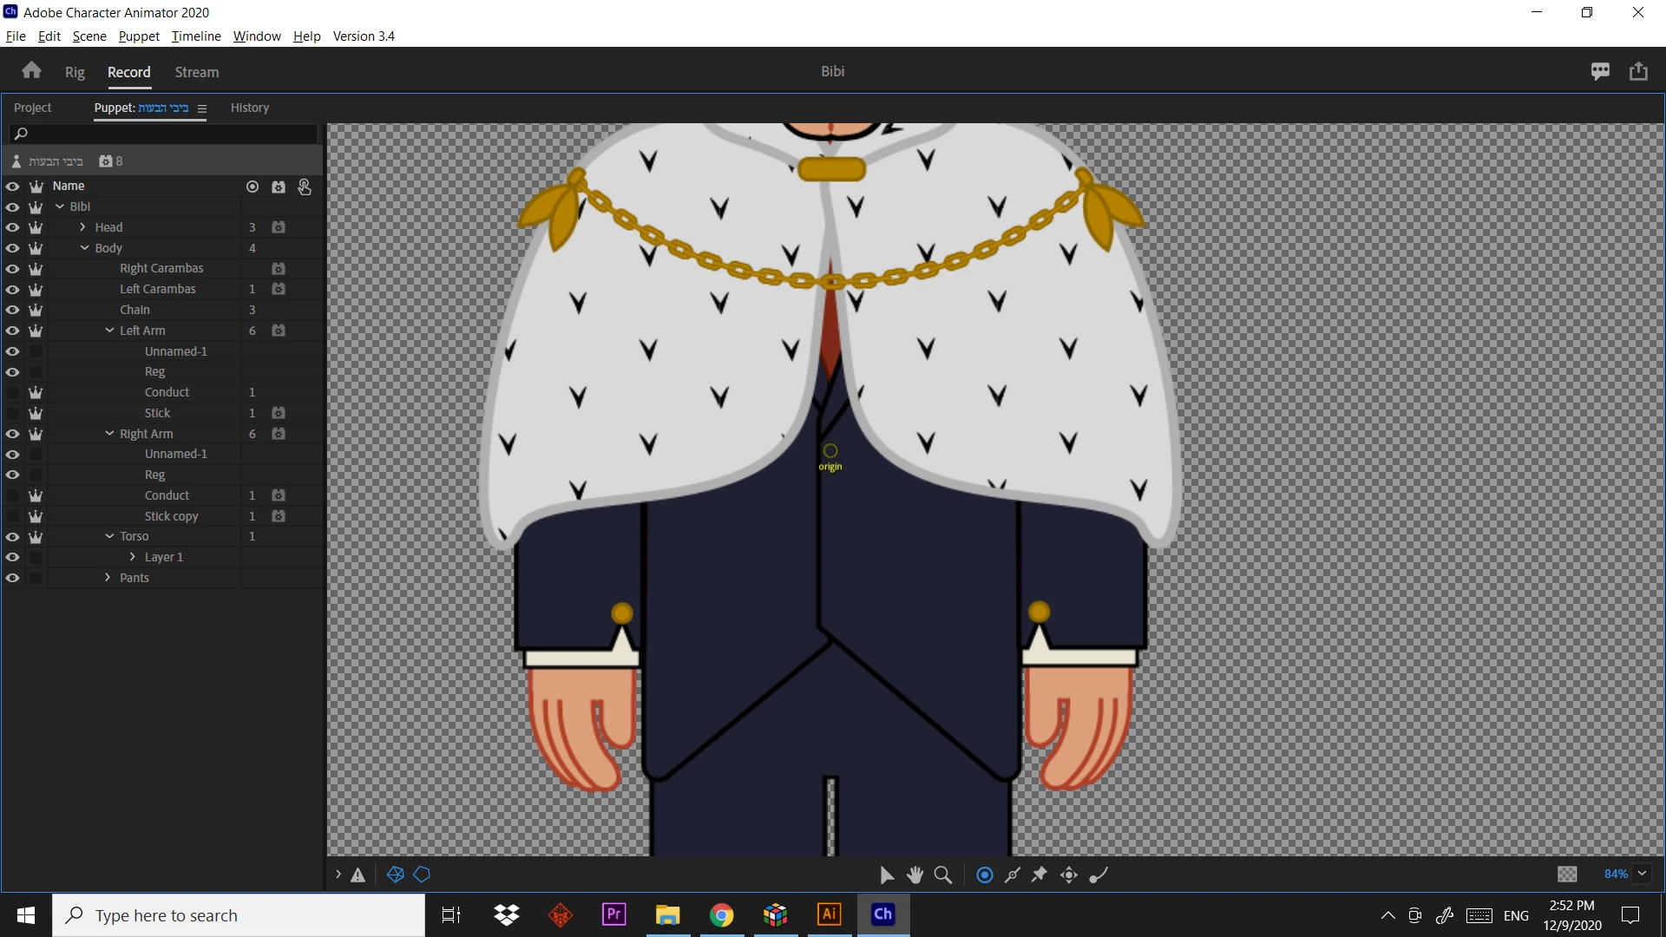Expand the Head group
This screenshot has height=937, width=1666.
pyautogui.click(x=82, y=227)
